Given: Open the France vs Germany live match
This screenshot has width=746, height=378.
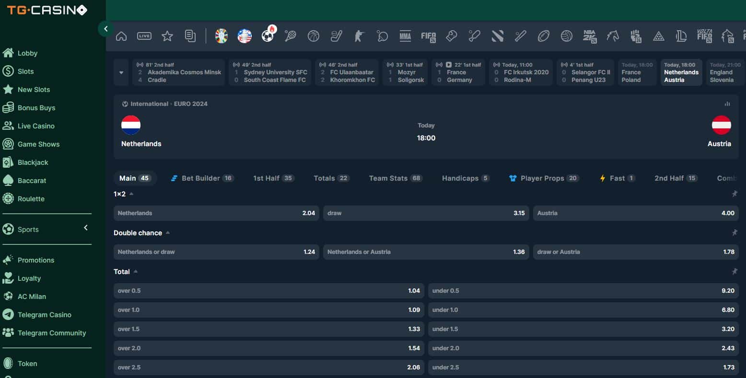Looking at the screenshot, I should tap(459, 72).
